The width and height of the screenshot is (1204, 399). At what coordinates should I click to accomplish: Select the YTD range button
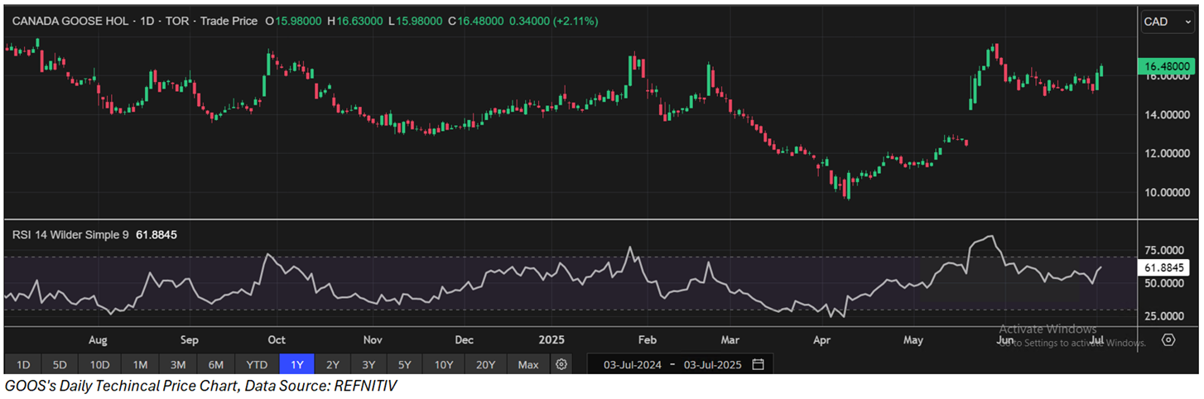pos(257,364)
